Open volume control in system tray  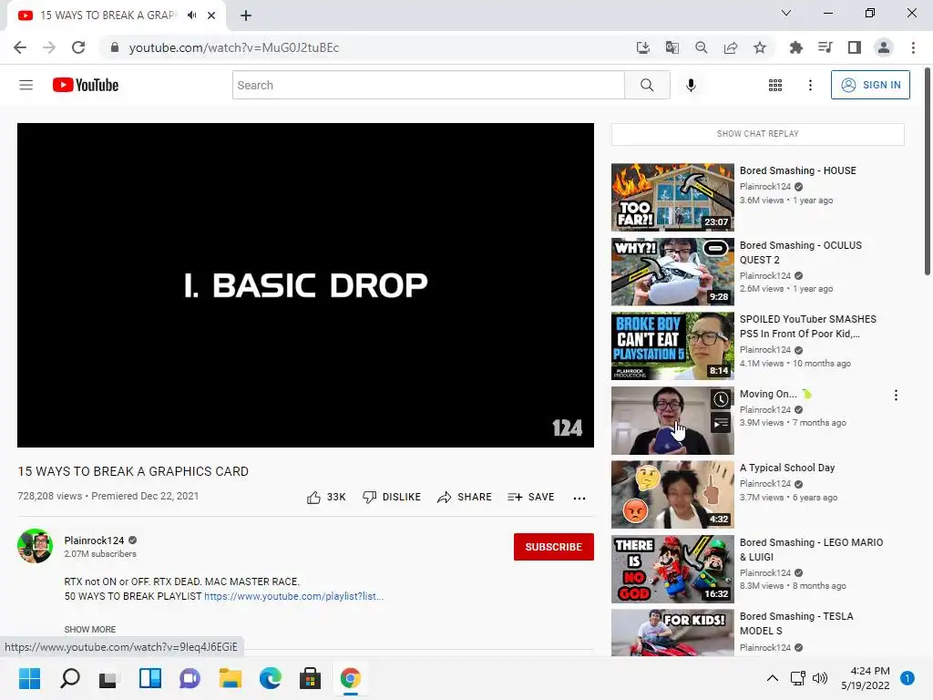click(x=820, y=678)
